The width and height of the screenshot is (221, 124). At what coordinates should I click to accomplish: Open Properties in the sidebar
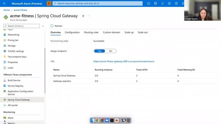pos(13,62)
